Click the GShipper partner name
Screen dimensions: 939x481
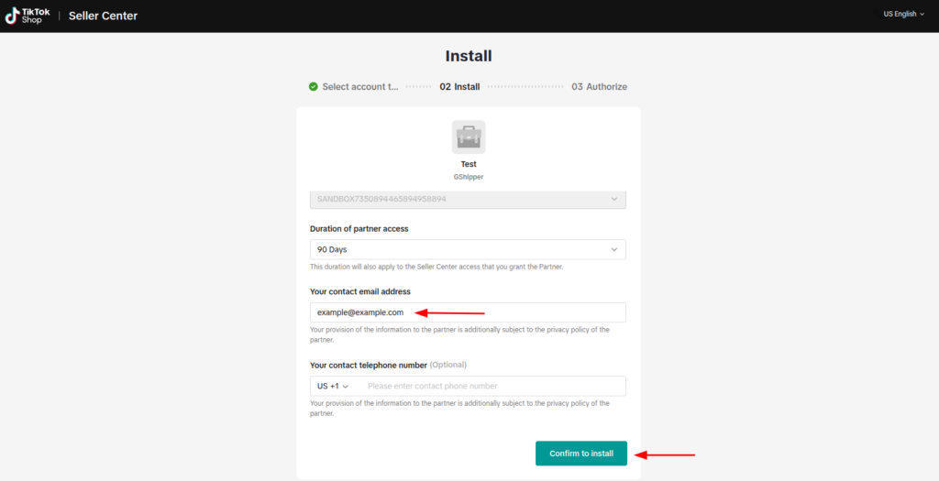click(469, 177)
